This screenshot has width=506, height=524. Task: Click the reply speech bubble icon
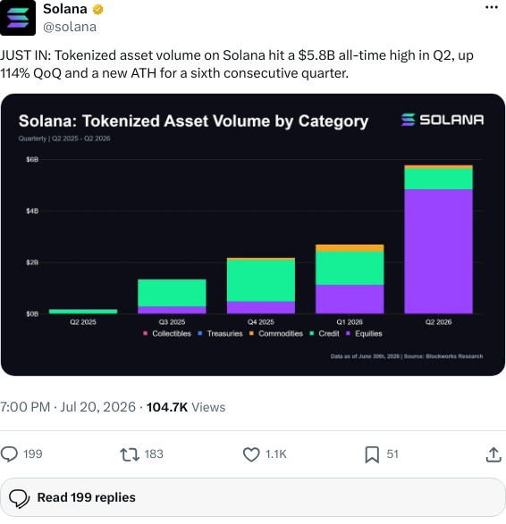click(9, 454)
